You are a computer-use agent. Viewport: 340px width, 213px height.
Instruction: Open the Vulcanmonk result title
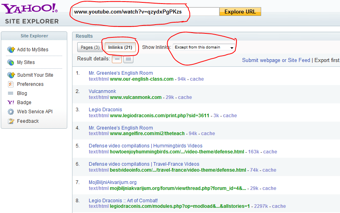(x=102, y=91)
